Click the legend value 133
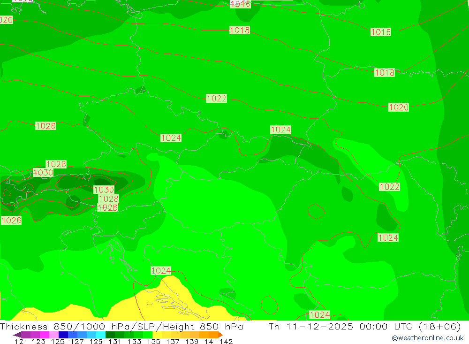 click(x=134, y=341)
